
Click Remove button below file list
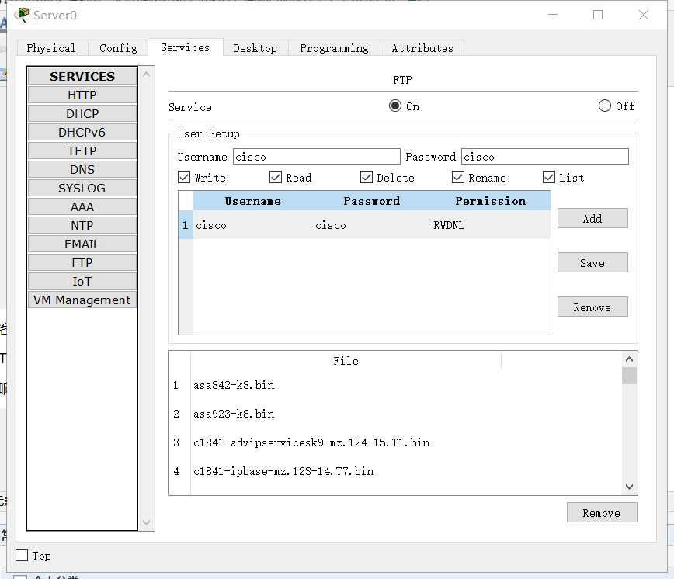[x=601, y=513]
